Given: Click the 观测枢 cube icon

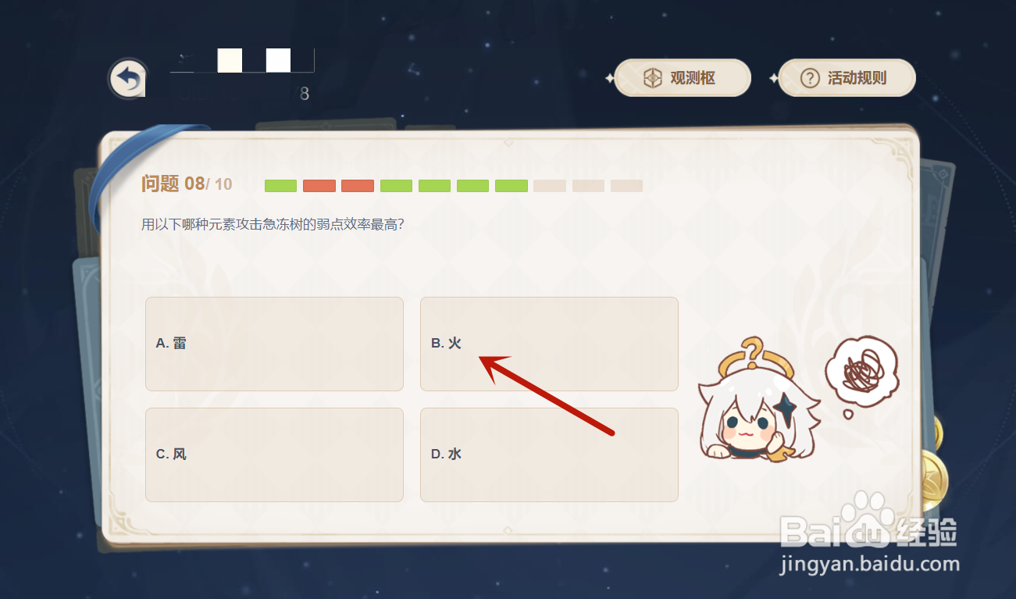Looking at the screenshot, I should click(x=652, y=78).
